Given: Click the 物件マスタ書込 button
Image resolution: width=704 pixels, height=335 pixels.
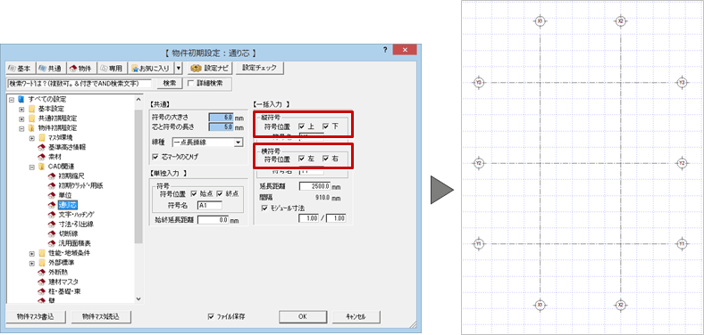Looking at the screenshot, I should click(x=38, y=316).
